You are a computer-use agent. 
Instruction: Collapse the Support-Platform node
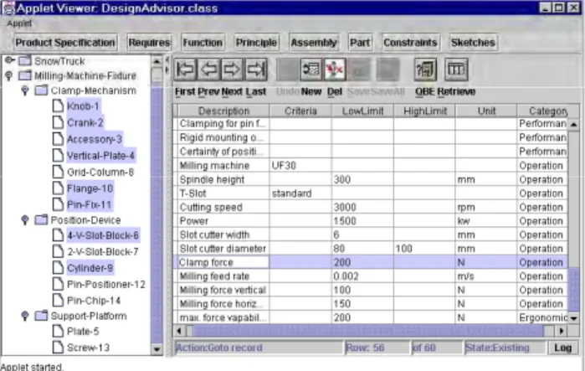(24, 316)
